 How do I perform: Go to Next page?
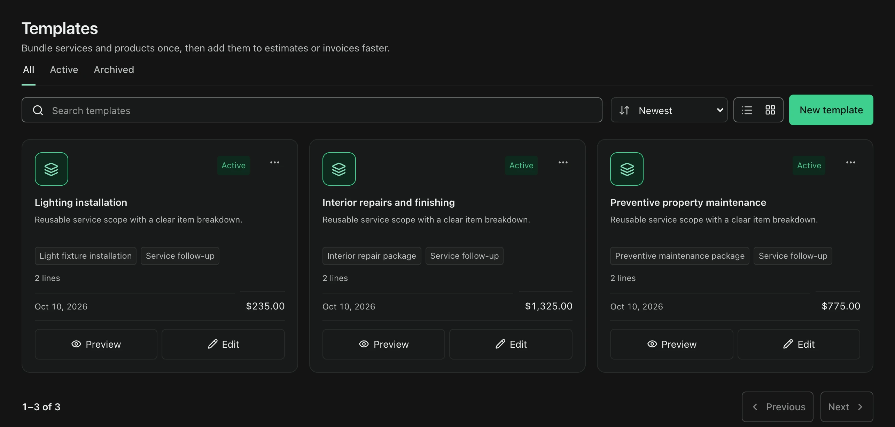point(847,407)
